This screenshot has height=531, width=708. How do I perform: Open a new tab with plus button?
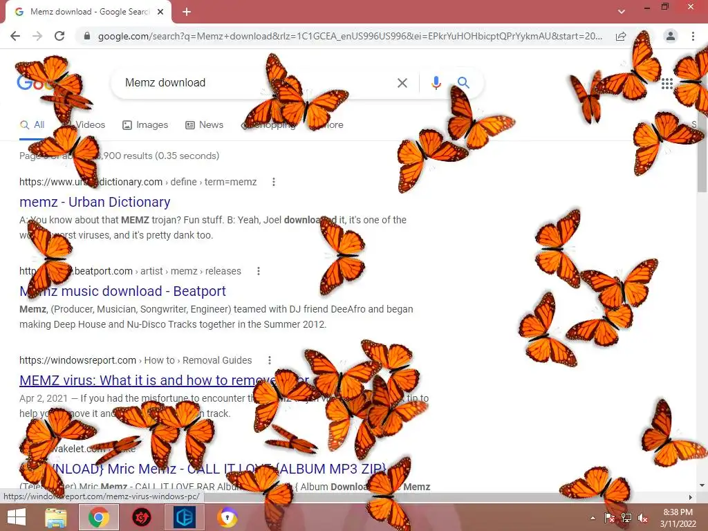pos(187,12)
